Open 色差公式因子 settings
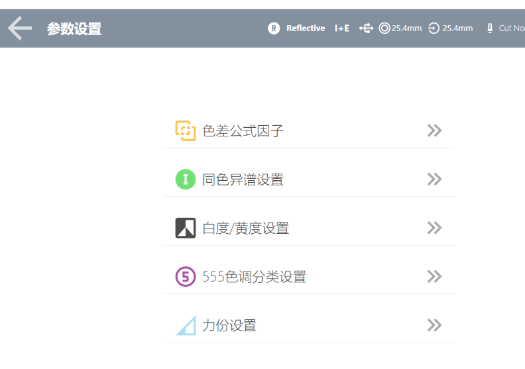The image size is (525, 369). (308, 131)
